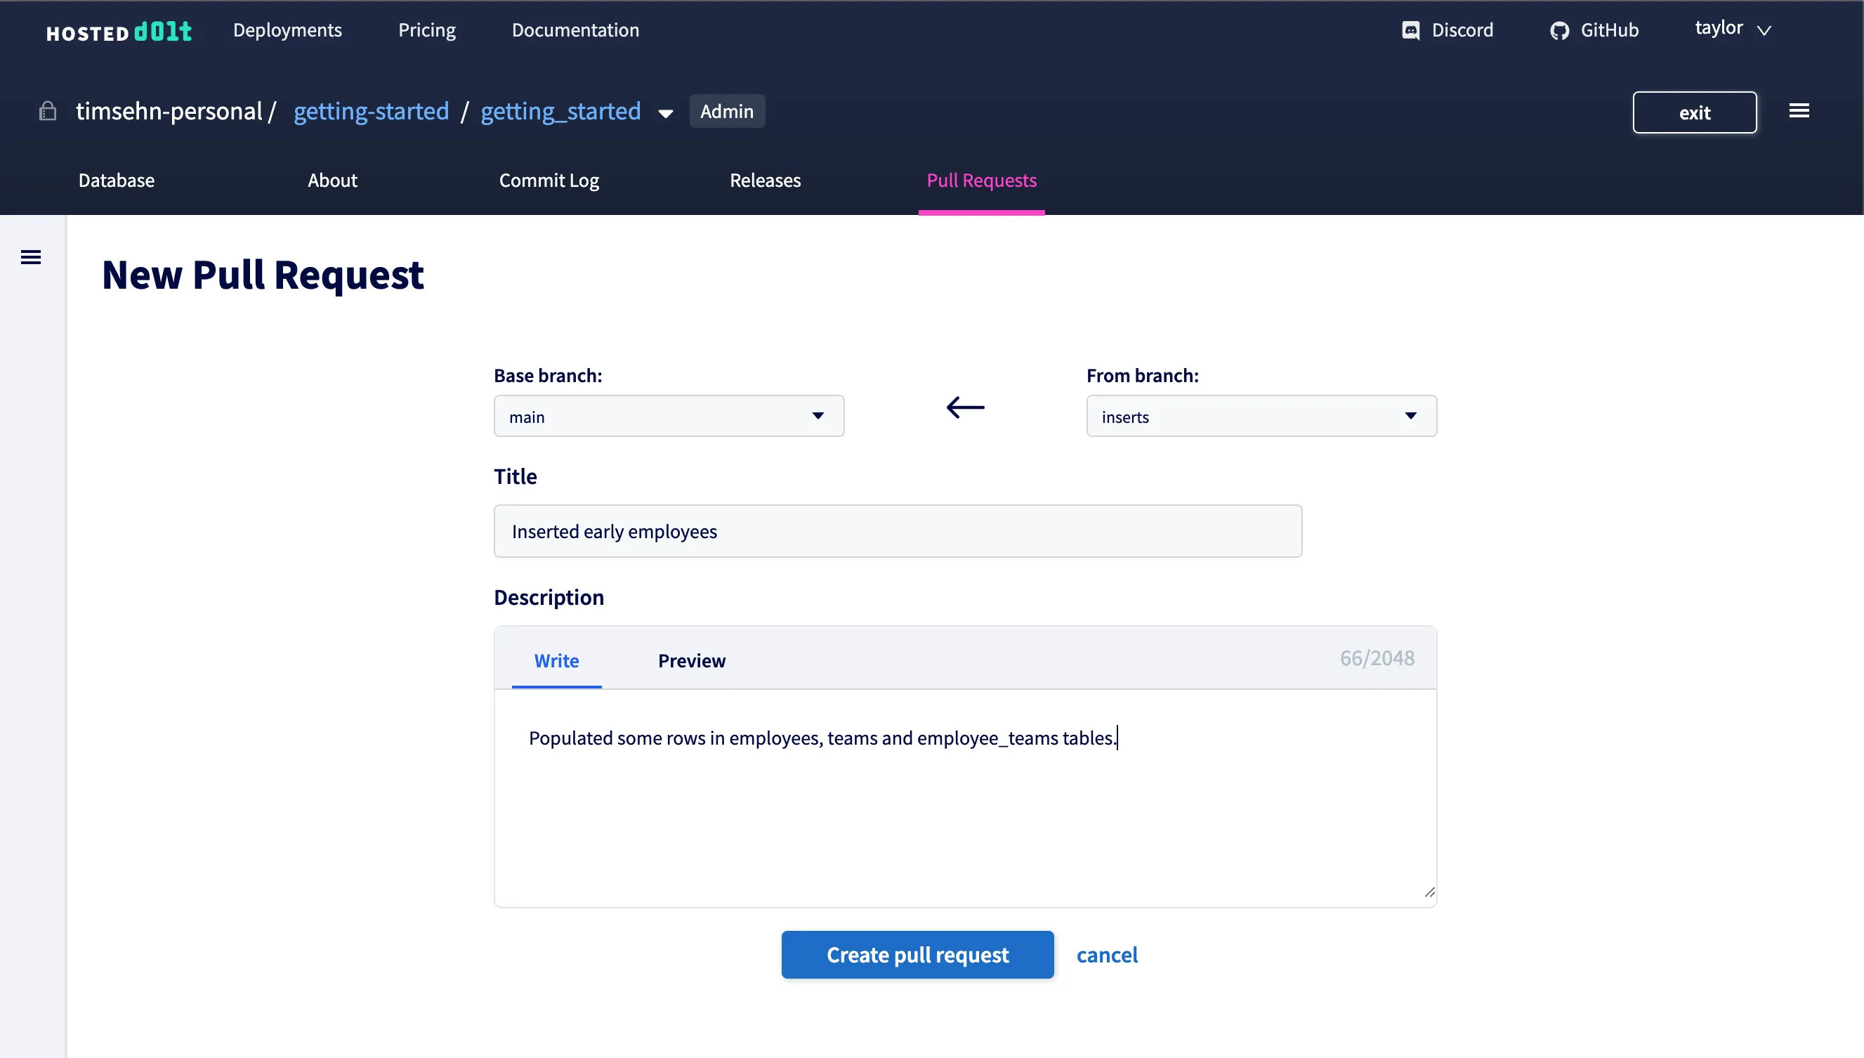Image resolution: width=1864 pixels, height=1058 pixels.
Task: Click the Create pull request button
Action: point(917,954)
